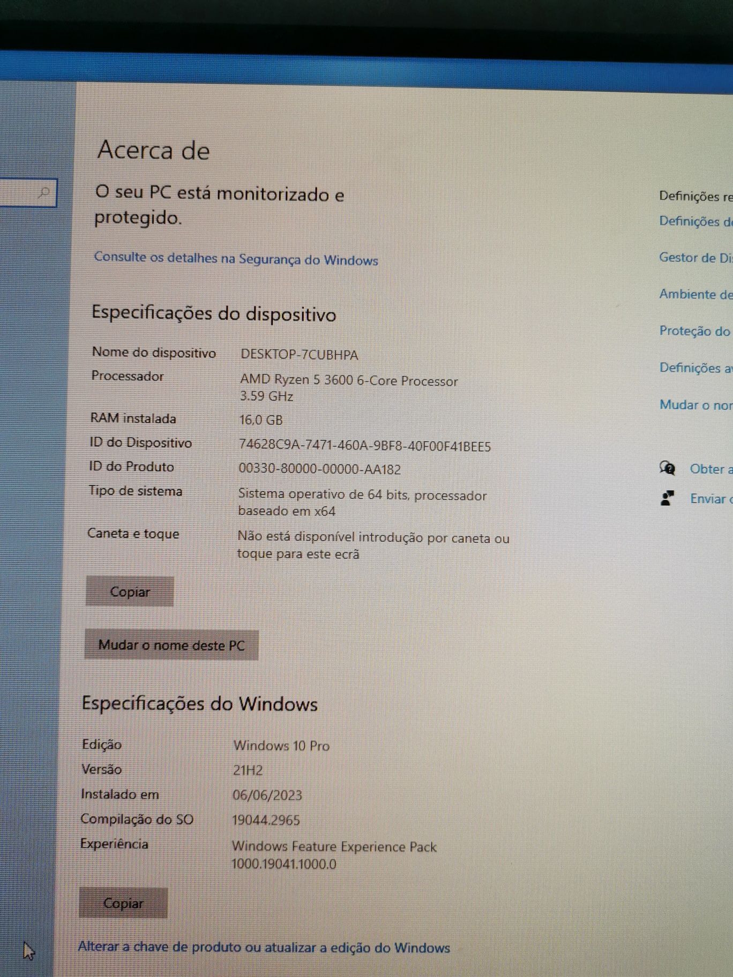Open the Definições avançadas do sistema link
The width and height of the screenshot is (733, 977).
click(695, 368)
